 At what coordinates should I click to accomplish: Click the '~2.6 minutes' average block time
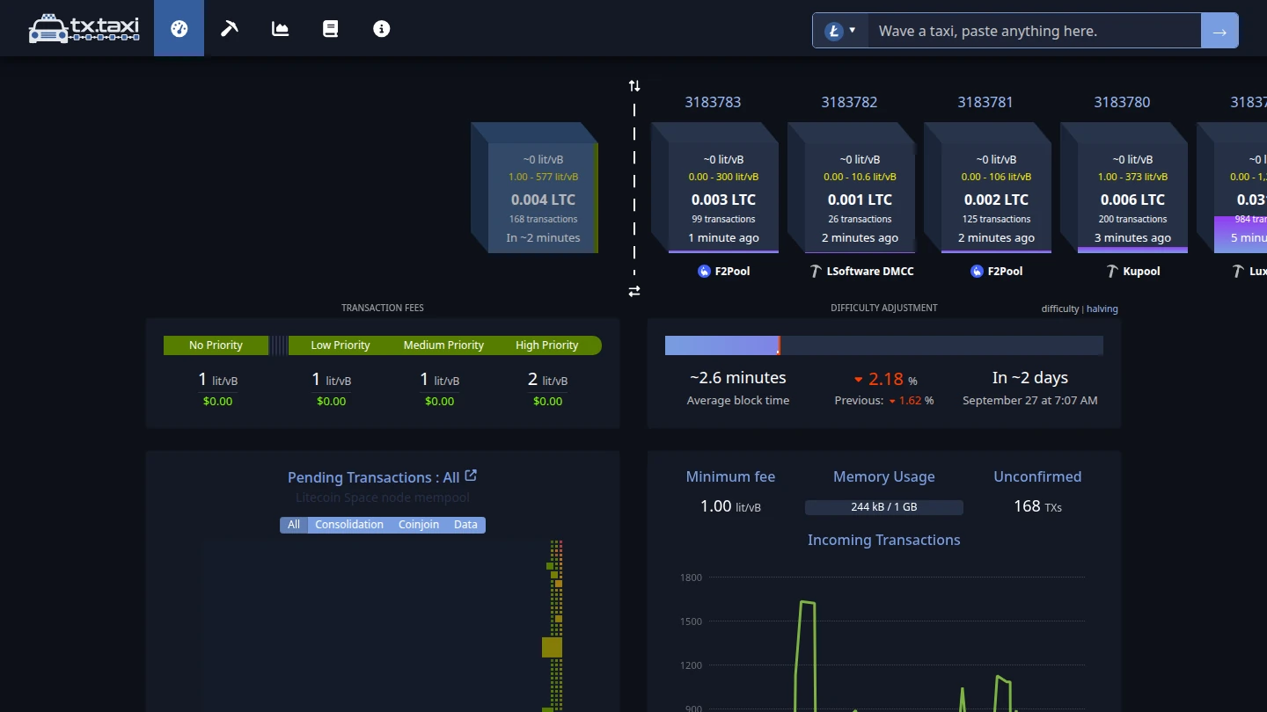738,378
